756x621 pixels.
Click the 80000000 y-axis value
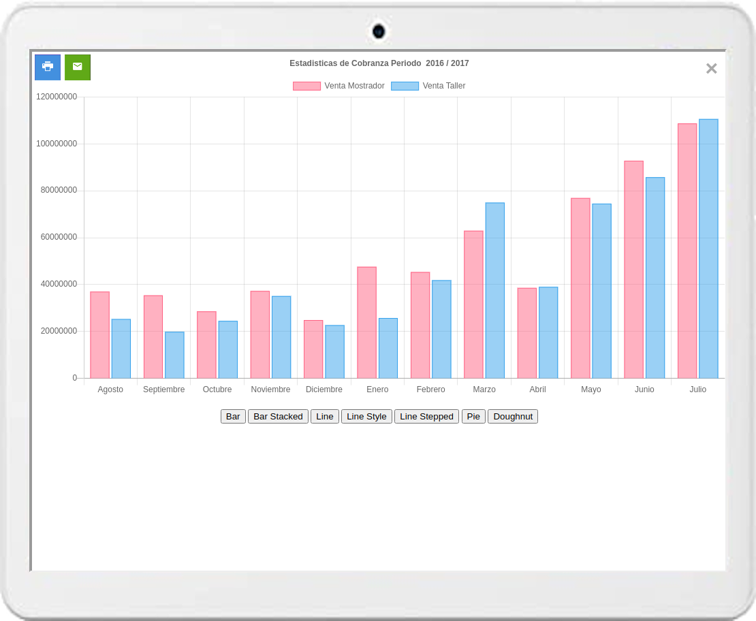[59, 191]
